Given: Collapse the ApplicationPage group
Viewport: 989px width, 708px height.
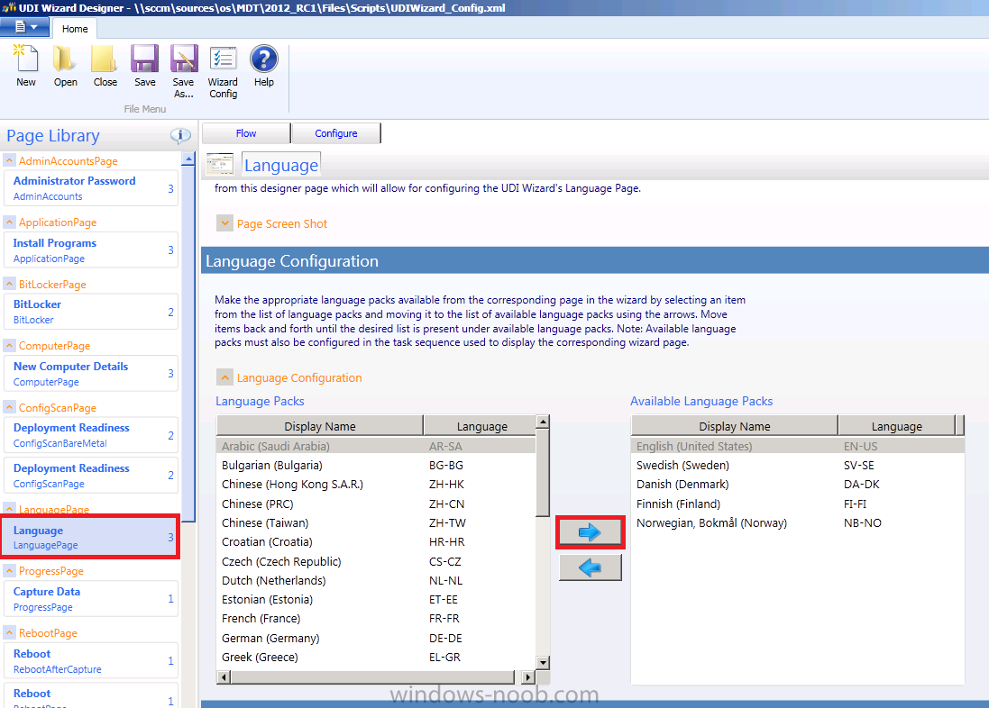Looking at the screenshot, I should coord(9,222).
